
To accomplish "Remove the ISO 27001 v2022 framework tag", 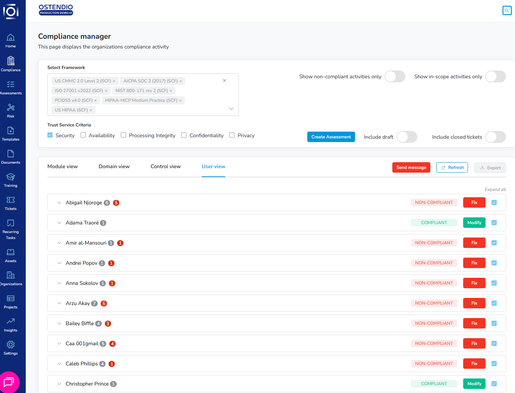I will (x=106, y=91).
